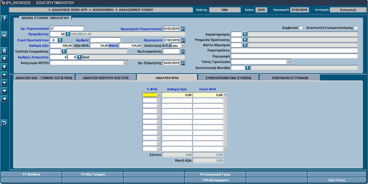
Task: Open calendar for Ημ.Ενεχυρίασης
Action: [183, 51]
